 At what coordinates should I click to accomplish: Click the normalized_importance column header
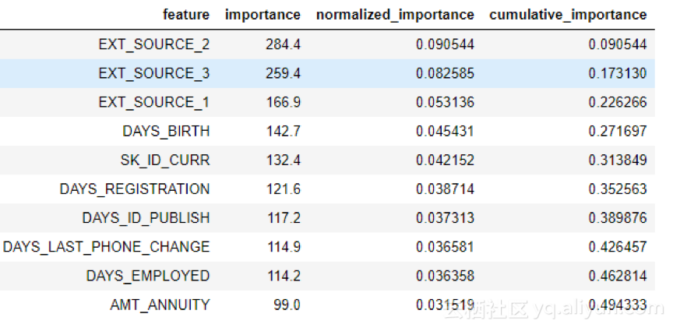pyautogui.click(x=394, y=15)
